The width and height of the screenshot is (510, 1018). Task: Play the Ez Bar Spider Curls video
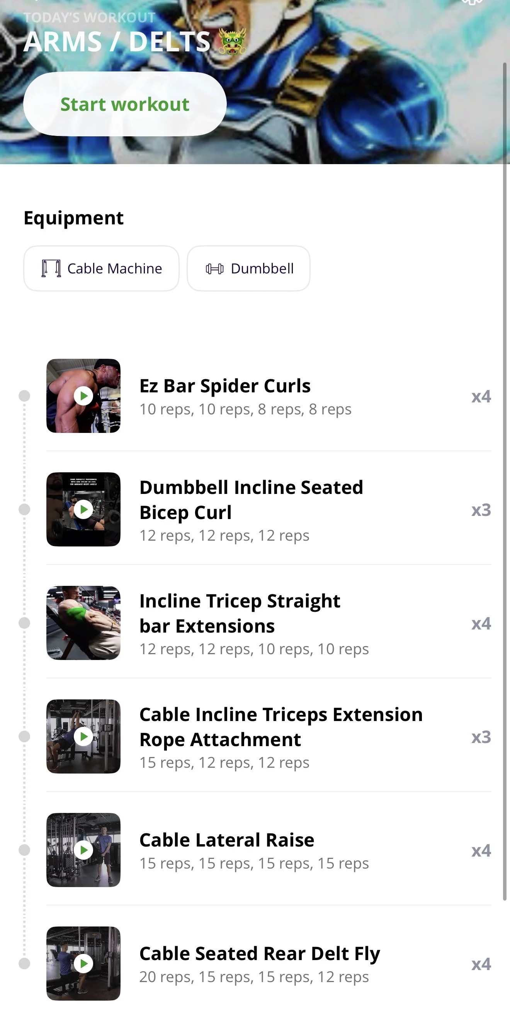coord(83,395)
